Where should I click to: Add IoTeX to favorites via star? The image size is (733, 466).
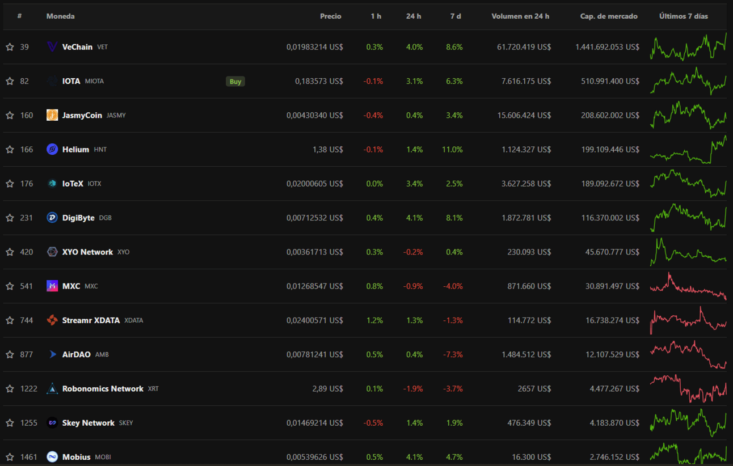pyautogui.click(x=10, y=184)
